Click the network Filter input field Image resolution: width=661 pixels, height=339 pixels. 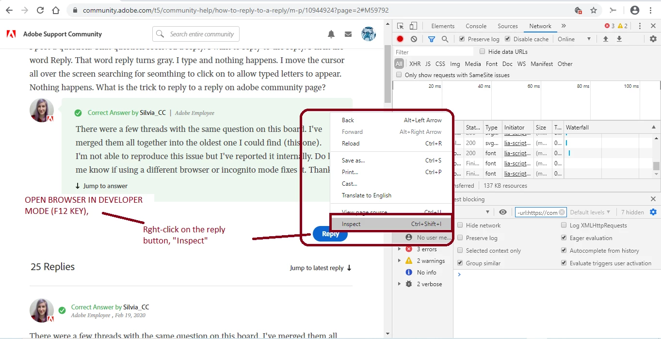434,52
